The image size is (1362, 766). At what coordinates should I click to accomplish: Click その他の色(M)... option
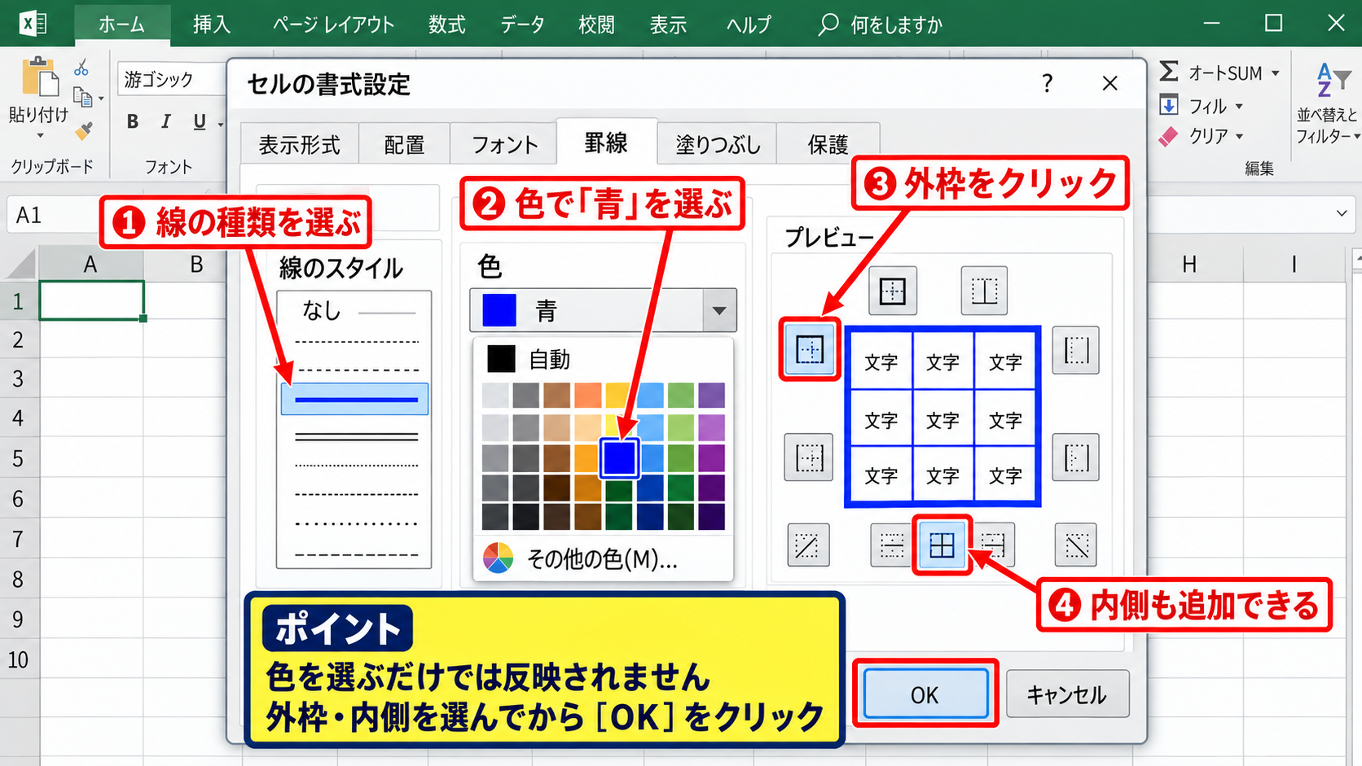pyautogui.click(x=603, y=559)
